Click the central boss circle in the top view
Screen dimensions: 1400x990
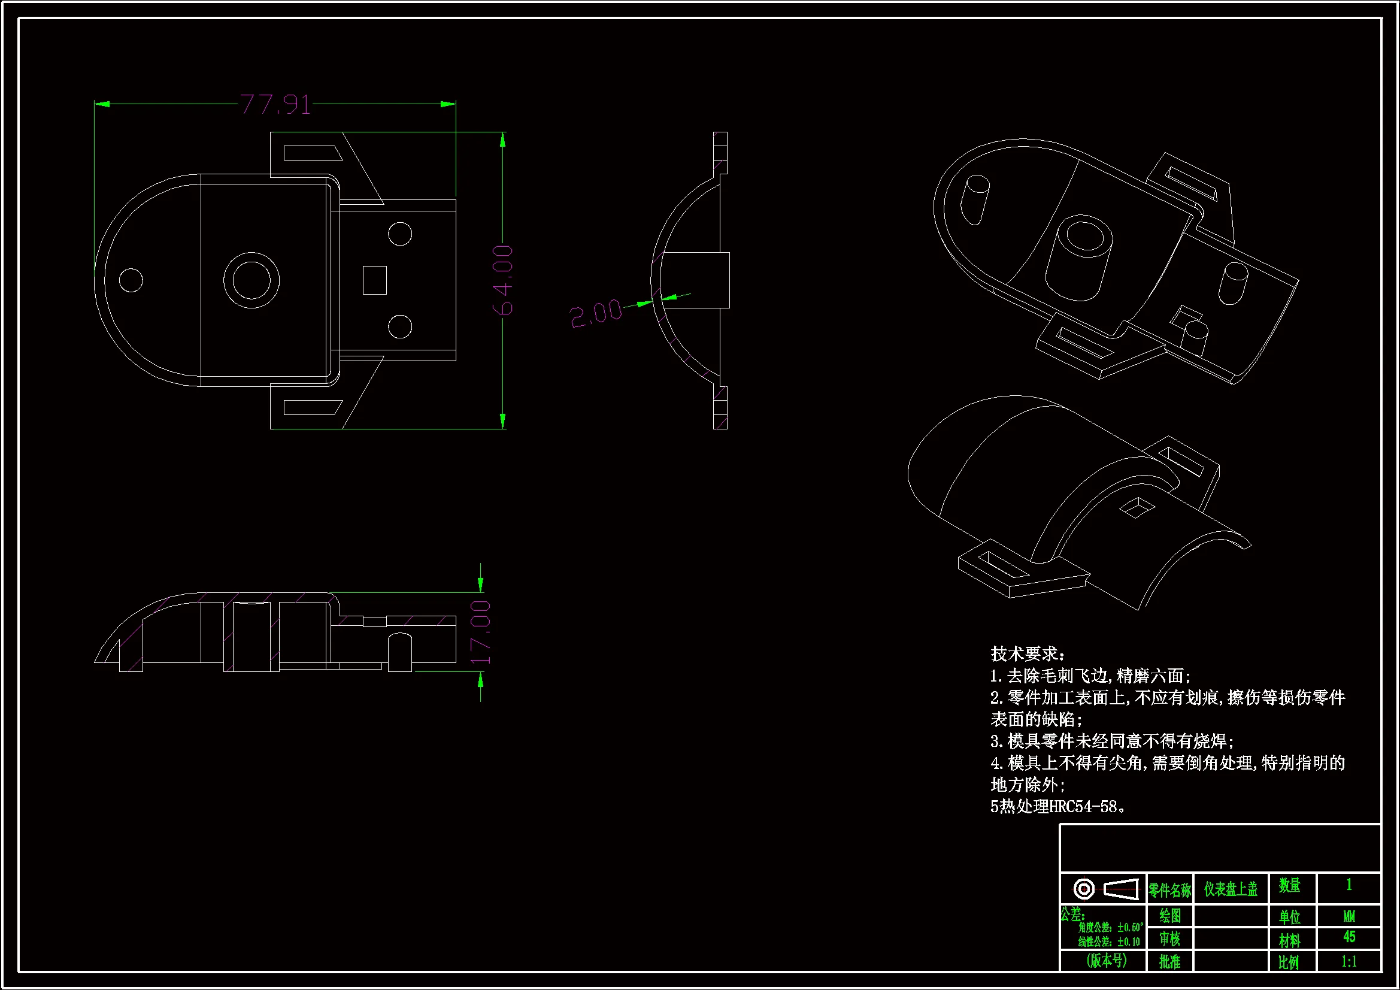click(251, 281)
